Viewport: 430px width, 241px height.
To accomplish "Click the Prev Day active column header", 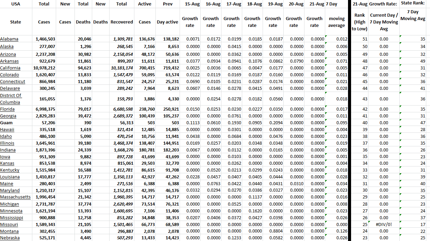I will coord(167,22).
